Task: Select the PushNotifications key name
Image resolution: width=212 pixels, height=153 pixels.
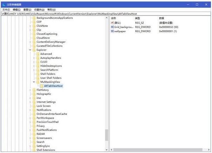Action: (47, 130)
